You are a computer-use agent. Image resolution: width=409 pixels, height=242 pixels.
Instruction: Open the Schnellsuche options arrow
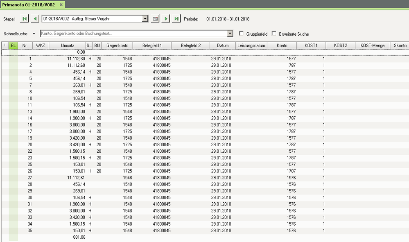(34, 34)
